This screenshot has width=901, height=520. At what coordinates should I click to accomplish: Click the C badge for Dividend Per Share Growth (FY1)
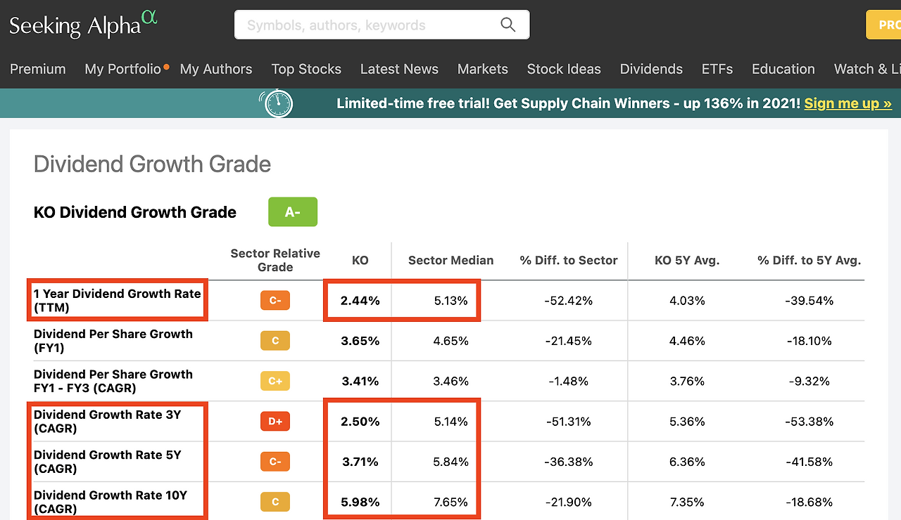[x=275, y=341]
